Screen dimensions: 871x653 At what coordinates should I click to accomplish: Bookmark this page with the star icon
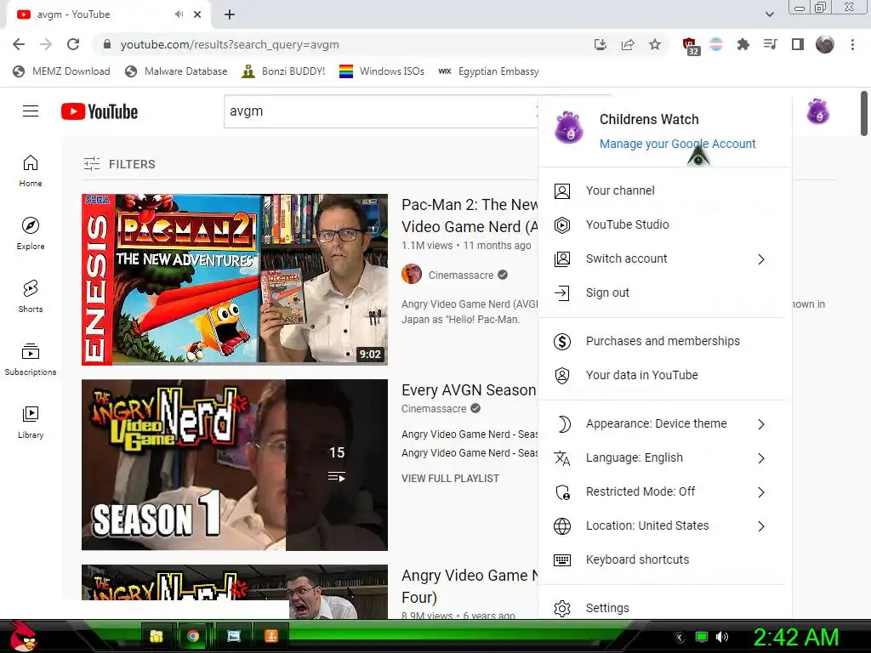click(655, 44)
